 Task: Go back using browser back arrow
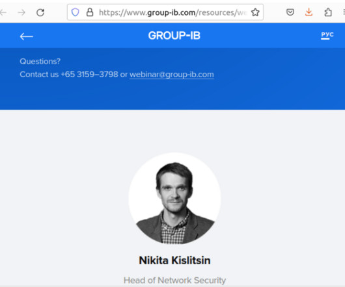[3, 12]
